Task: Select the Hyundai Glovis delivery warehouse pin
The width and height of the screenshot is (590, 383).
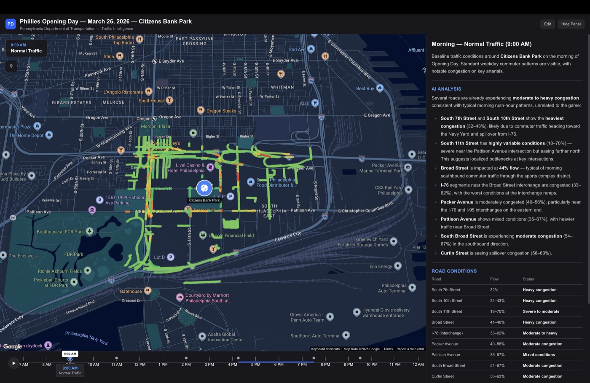Action: coord(357,312)
